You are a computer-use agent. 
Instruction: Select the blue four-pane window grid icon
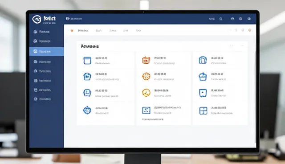[203, 111]
